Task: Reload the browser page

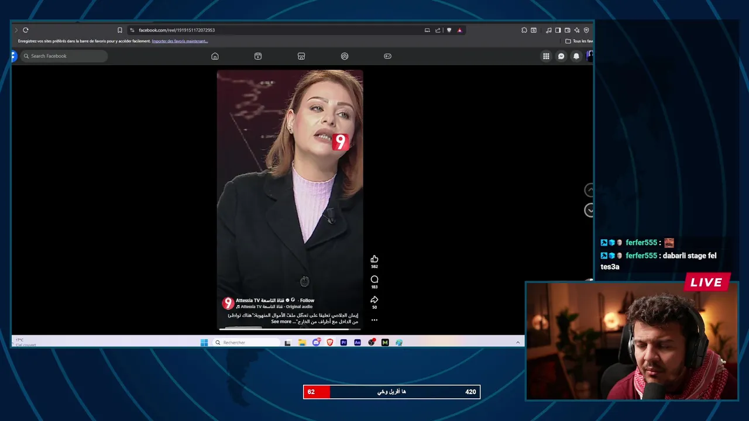Action: (26, 30)
